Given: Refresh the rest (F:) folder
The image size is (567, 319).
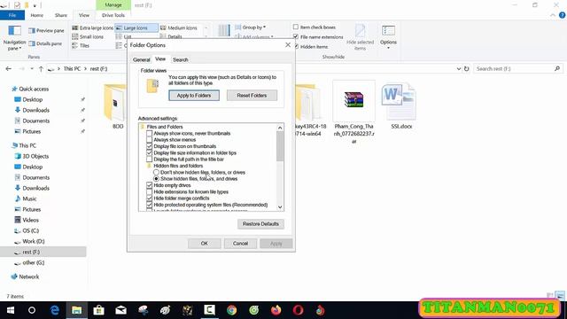Looking at the screenshot, I should [x=467, y=69].
